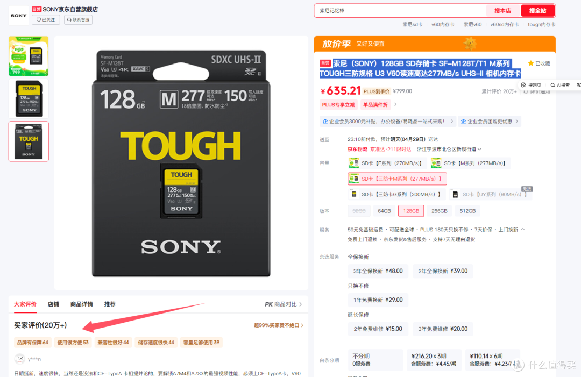Choose 不分期 installment option
This screenshot has height=377, width=581.
pos(375,360)
